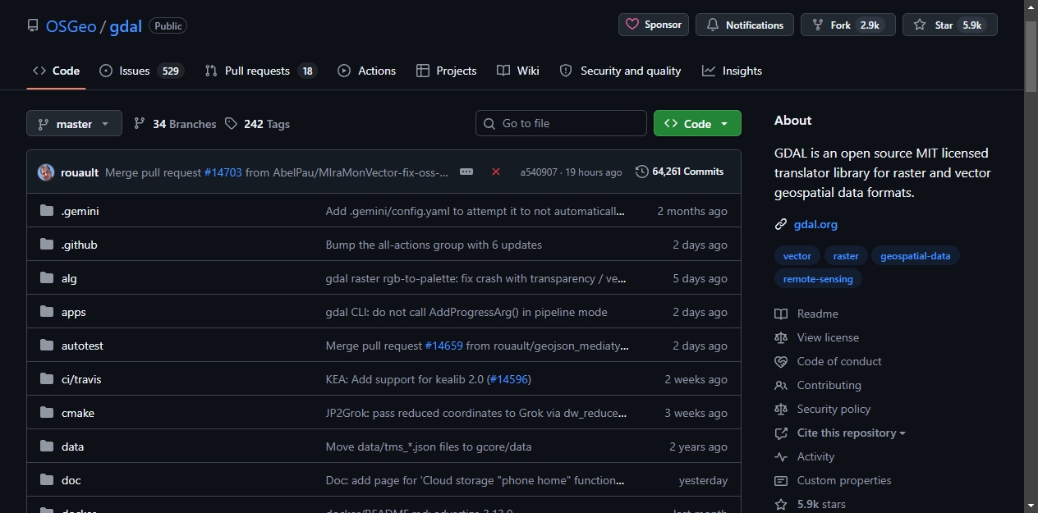Viewport: 1038px width, 513px height.
Task: Open the cmake folder
Action: [78, 413]
